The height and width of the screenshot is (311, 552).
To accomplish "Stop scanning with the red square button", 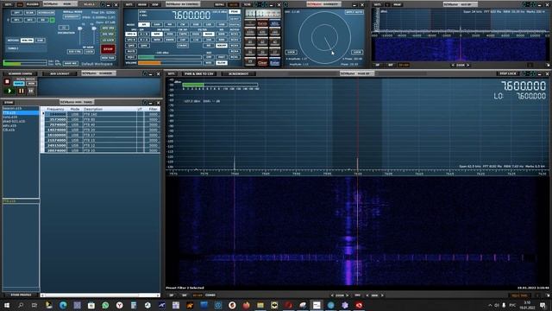I will [7, 82].
